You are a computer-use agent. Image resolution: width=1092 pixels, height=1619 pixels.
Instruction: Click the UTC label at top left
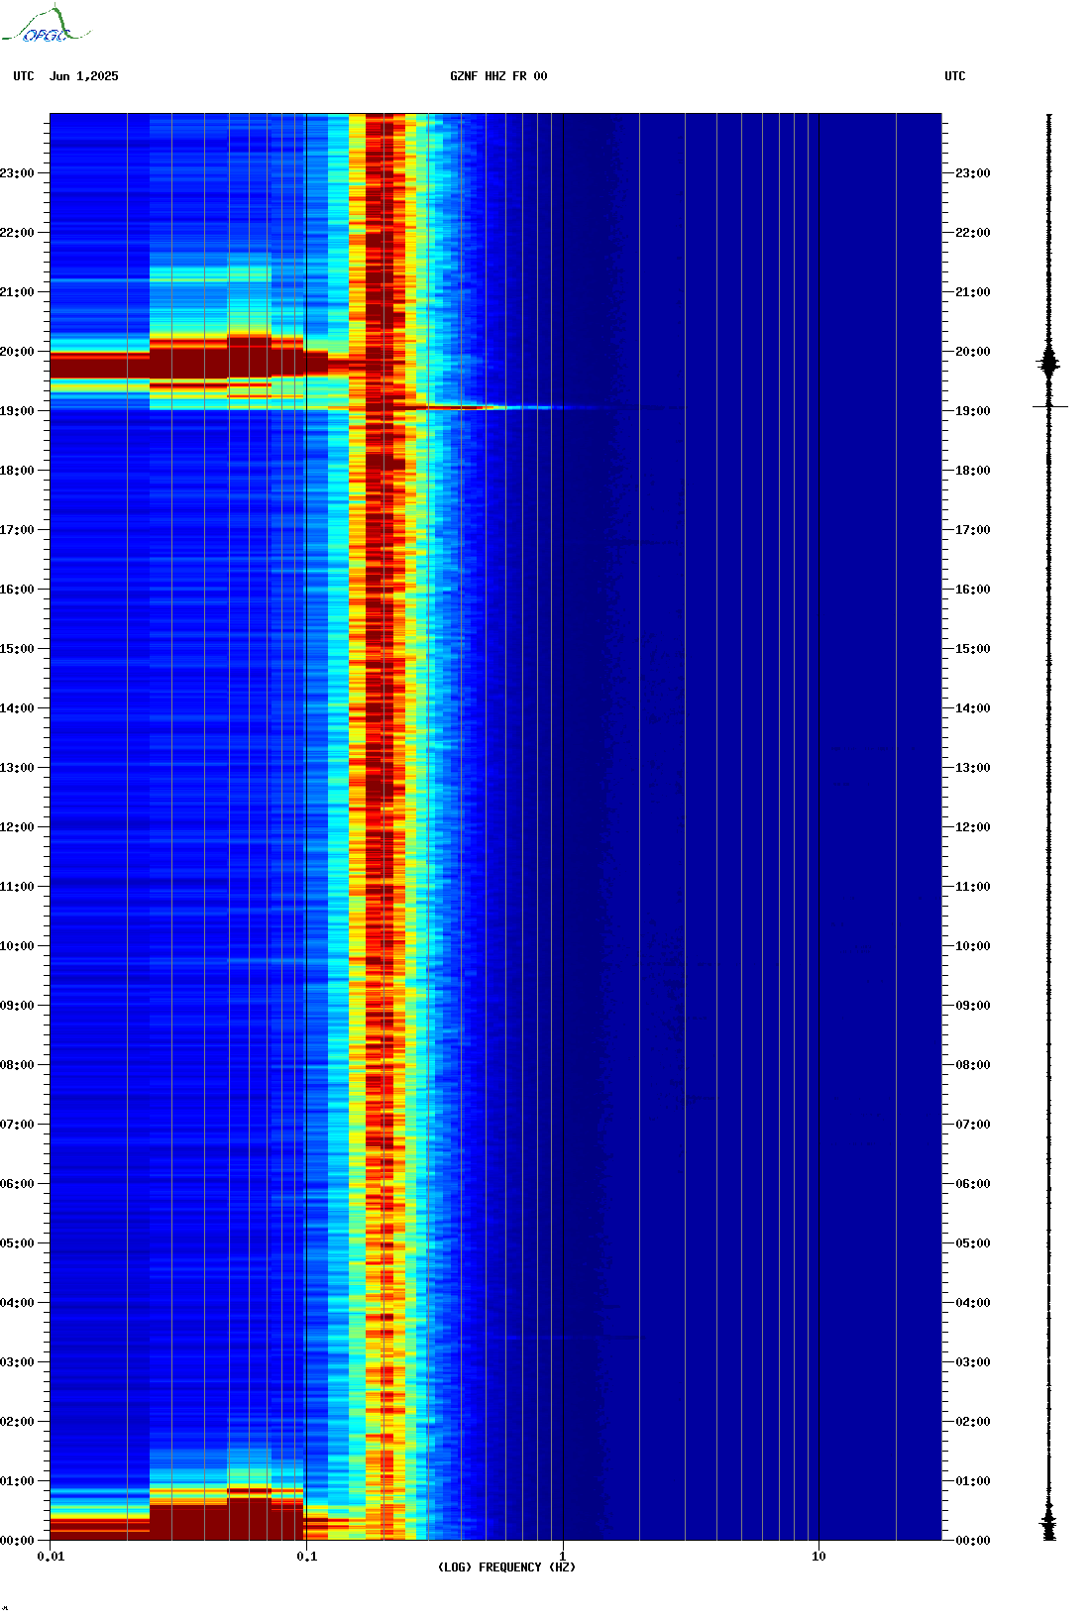click(24, 76)
